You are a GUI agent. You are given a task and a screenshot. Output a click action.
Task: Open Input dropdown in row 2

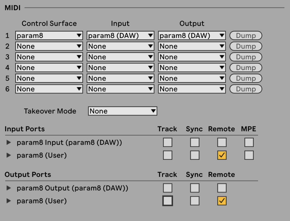click(120, 46)
